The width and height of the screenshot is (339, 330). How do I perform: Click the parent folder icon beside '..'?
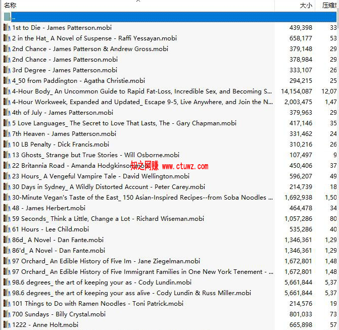pyautogui.click(x=7, y=17)
